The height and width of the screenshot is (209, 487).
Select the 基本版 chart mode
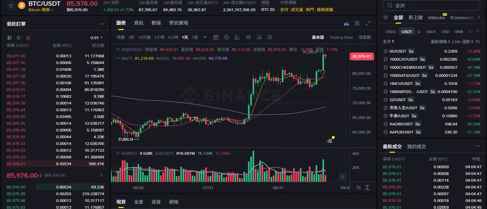(318, 37)
